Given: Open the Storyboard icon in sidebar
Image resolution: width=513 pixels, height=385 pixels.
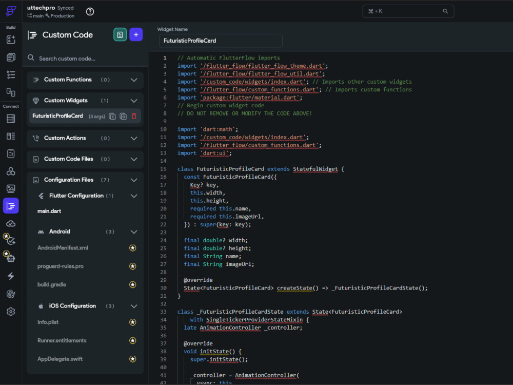Looking at the screenshot, I should pos(11,92).
